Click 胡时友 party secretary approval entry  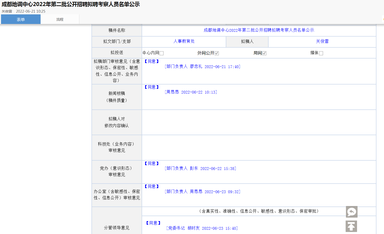[202, 228]
